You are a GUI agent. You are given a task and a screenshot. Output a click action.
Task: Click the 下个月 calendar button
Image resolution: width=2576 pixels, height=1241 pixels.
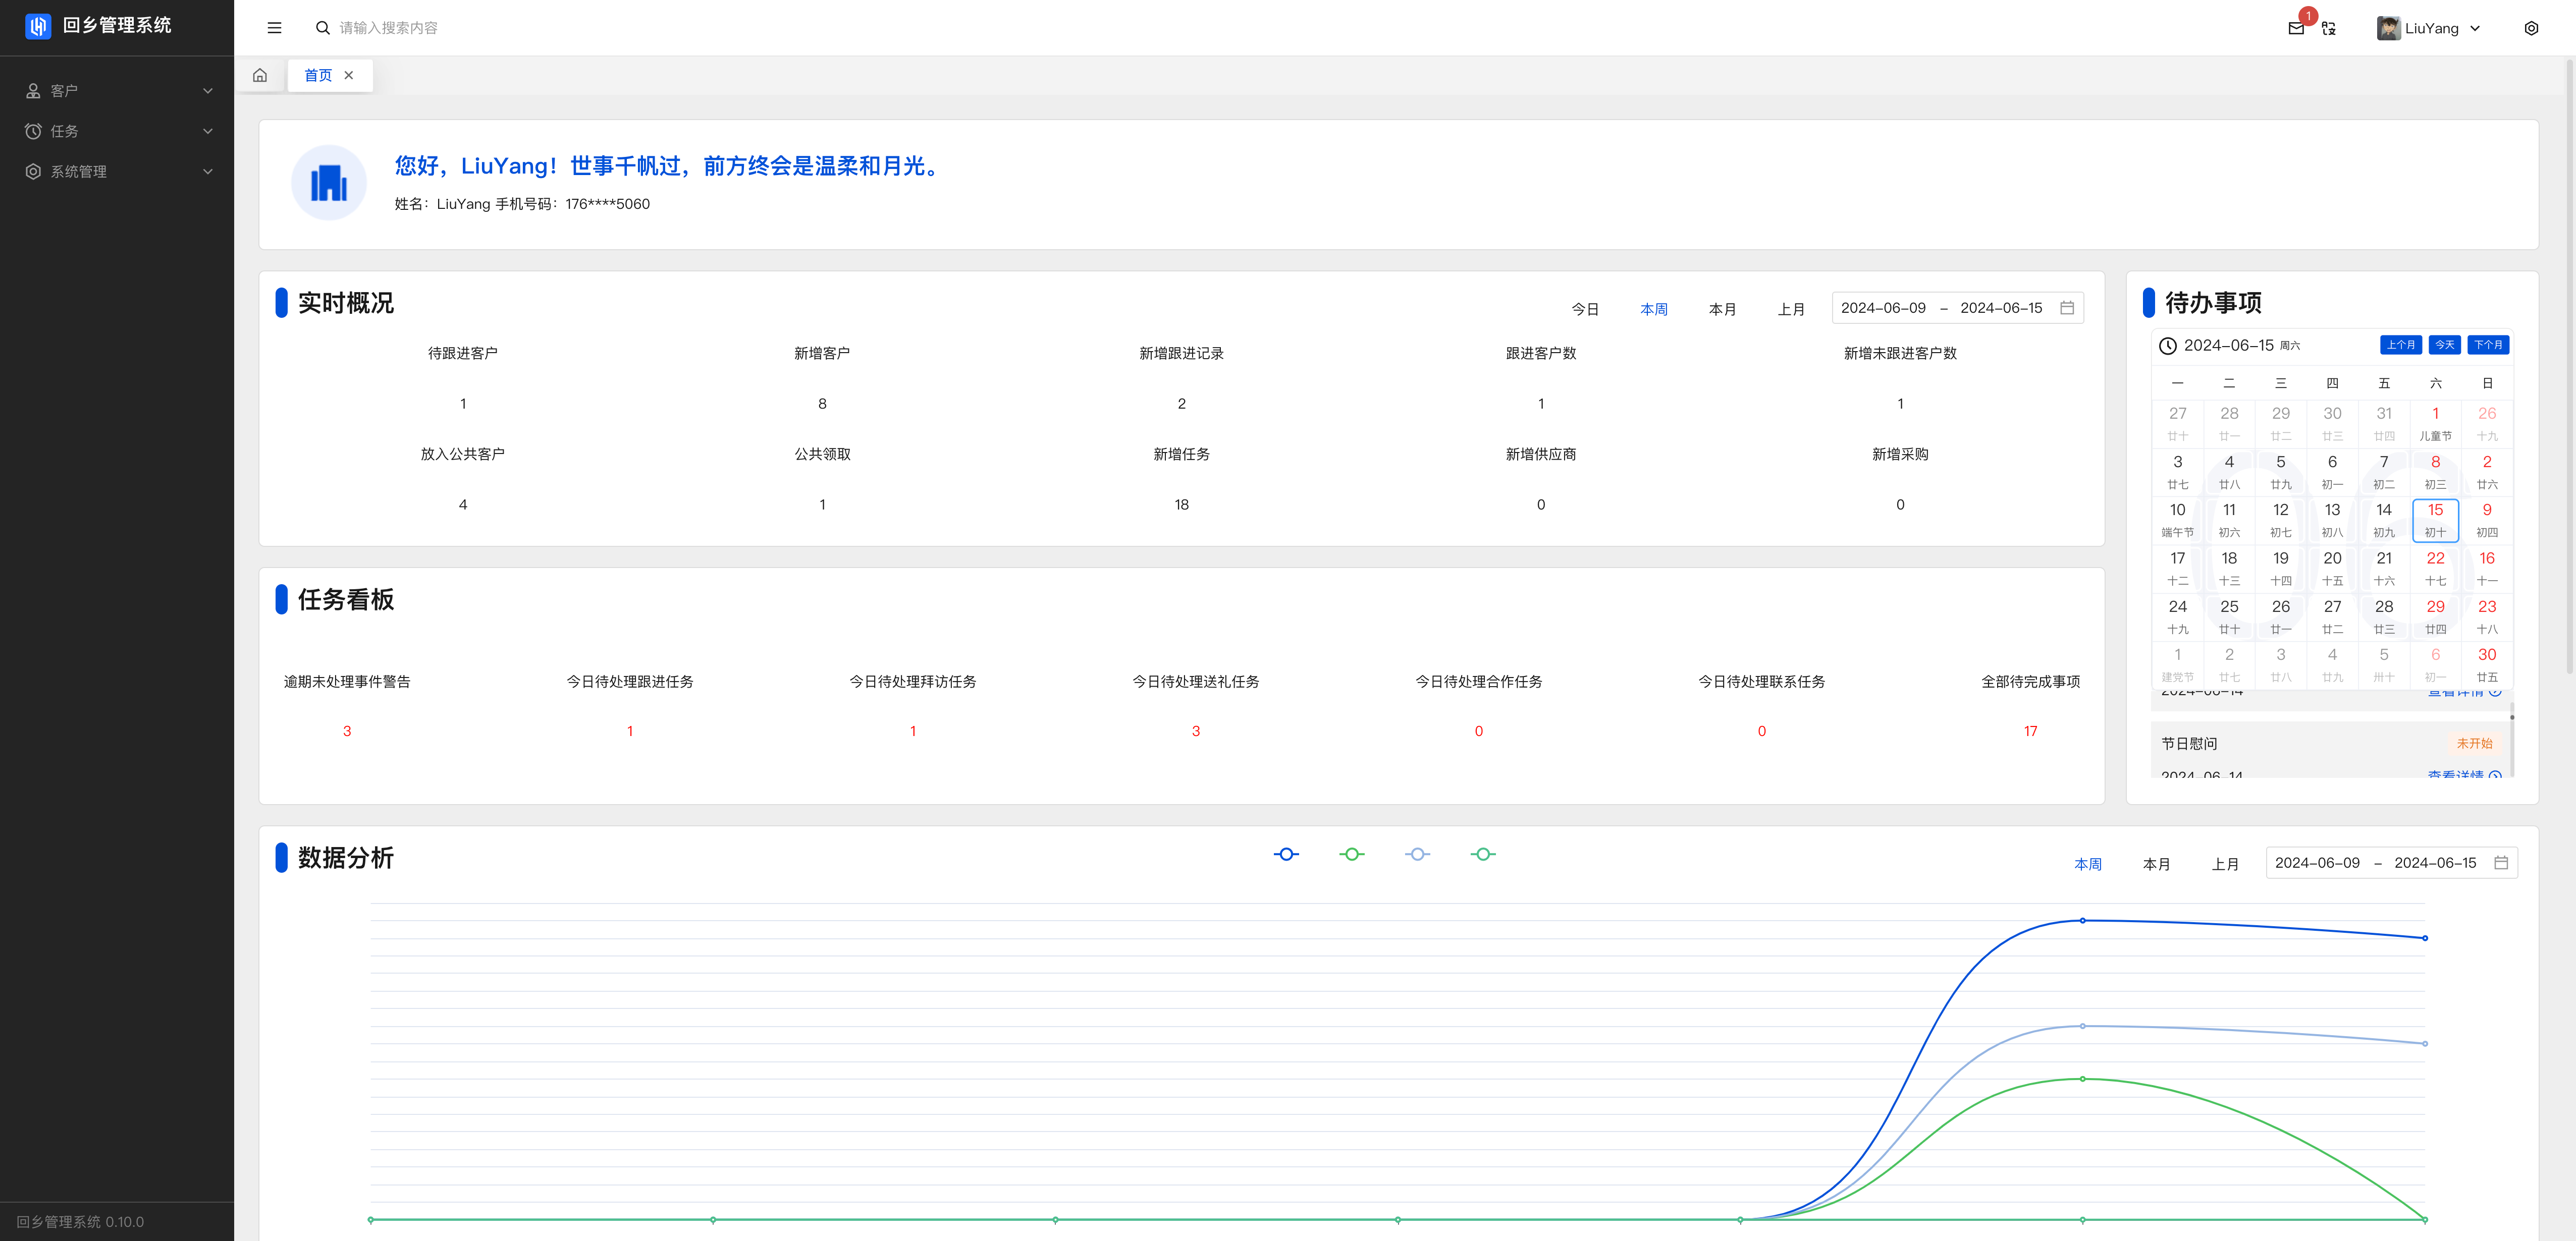coord(2488,345)
